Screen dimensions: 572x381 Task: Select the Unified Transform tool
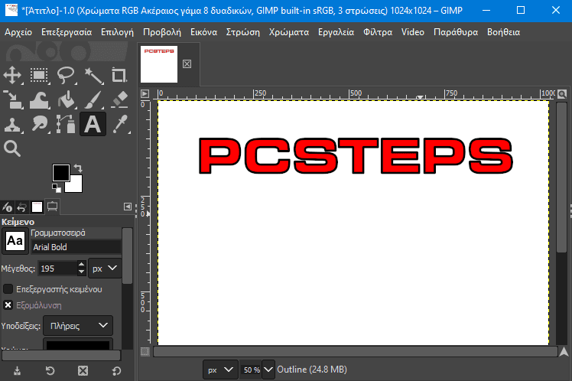pos(13,100)
